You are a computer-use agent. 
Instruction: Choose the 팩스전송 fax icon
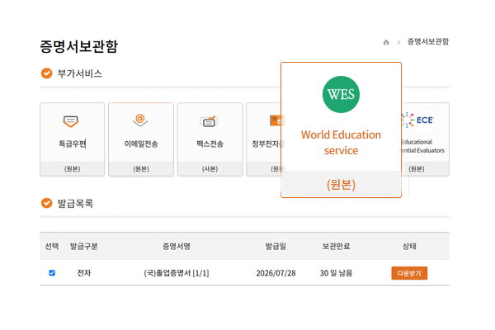pyautogui.click(x=209, y=121)
